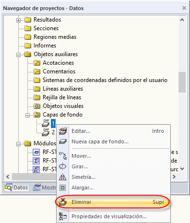Image resolution: width=190 pixels, height=223 pixels.
Task: Click the Líneas auxiliares folder icon
Action: (x=37, y=89)
